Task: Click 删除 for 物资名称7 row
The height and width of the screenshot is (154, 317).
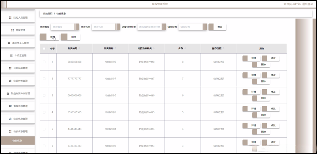Action: 261,81
